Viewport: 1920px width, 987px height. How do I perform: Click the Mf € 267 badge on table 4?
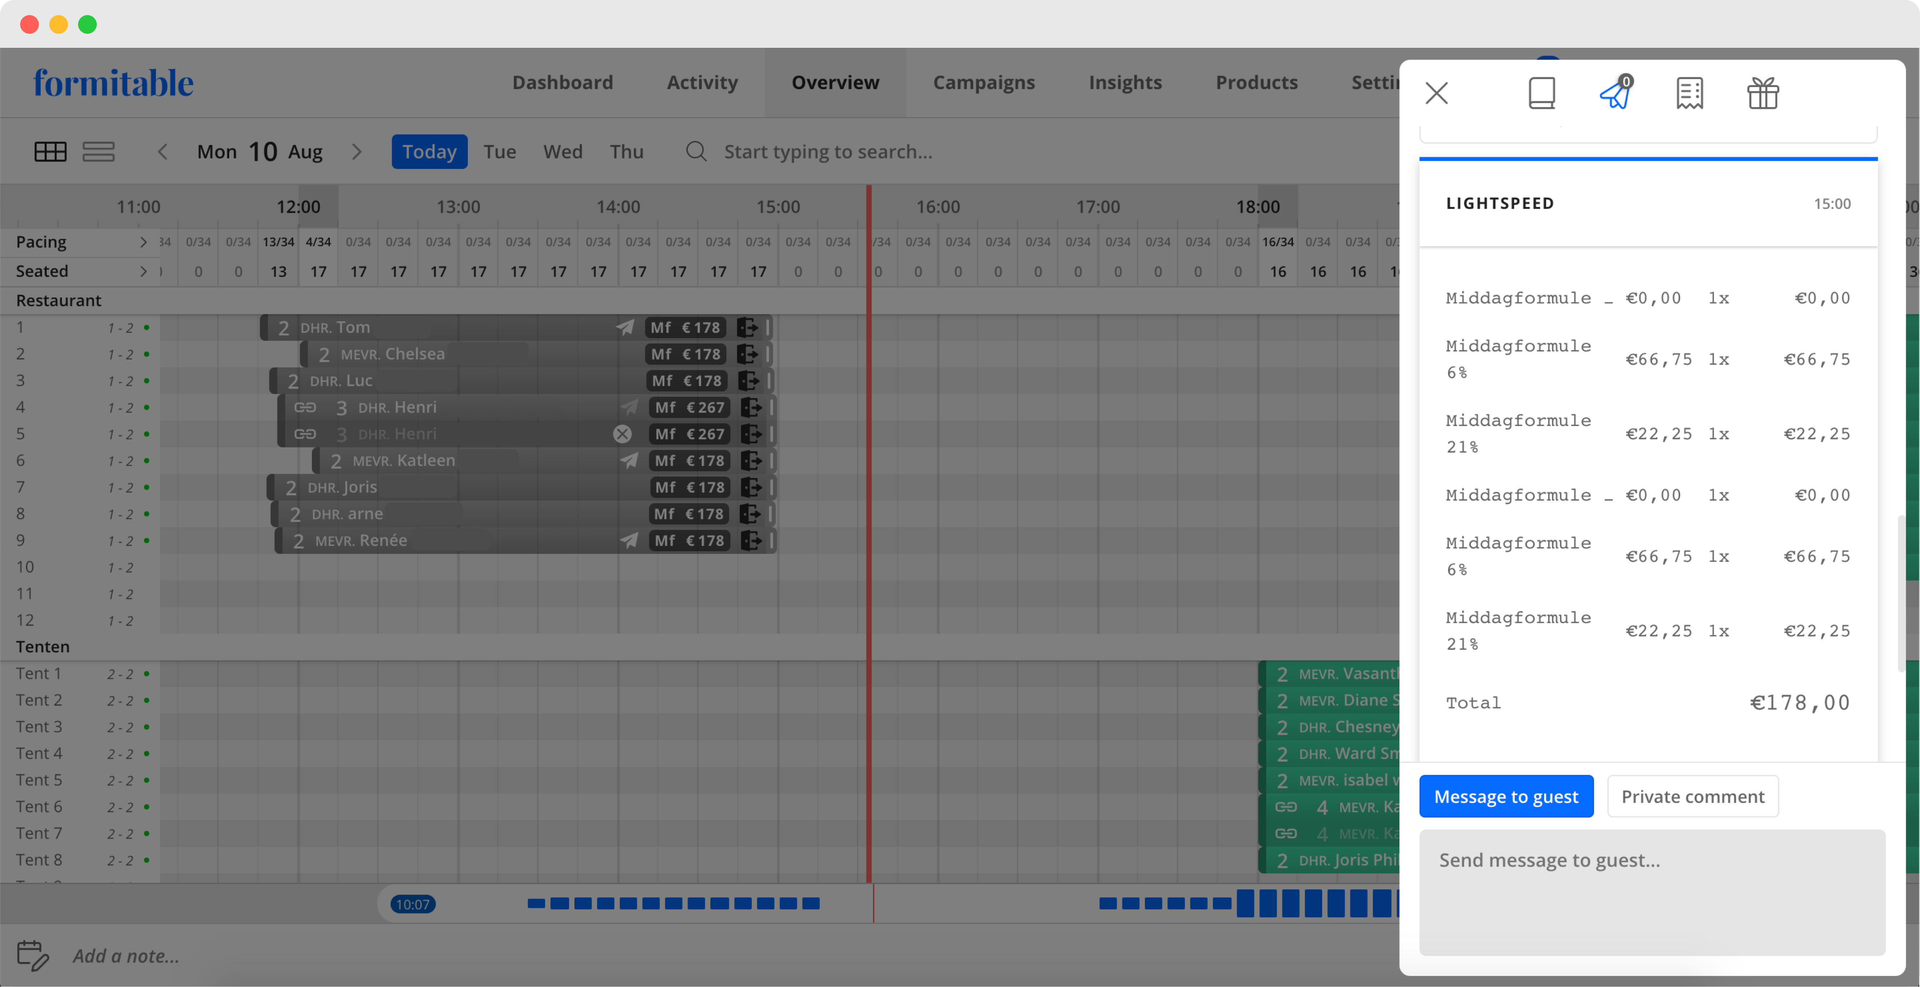pyautogui.click(x=690, y=407)
